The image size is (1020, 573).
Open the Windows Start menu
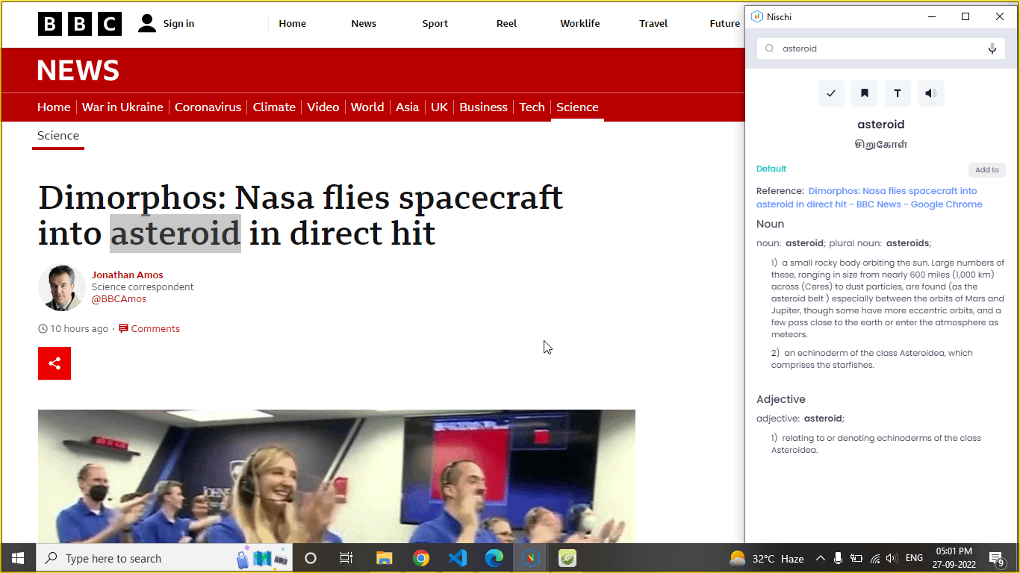[18, 558]
